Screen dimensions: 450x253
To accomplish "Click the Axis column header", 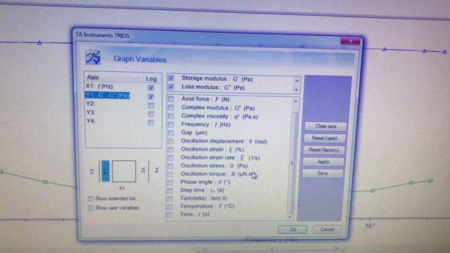I will [x=93, y=77].
